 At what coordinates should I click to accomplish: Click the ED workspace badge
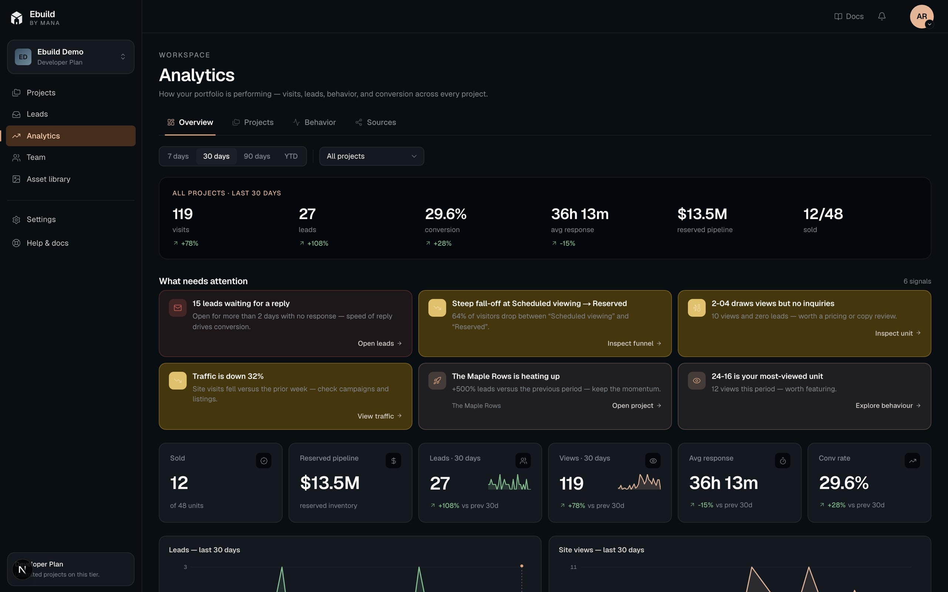(23, 57)
